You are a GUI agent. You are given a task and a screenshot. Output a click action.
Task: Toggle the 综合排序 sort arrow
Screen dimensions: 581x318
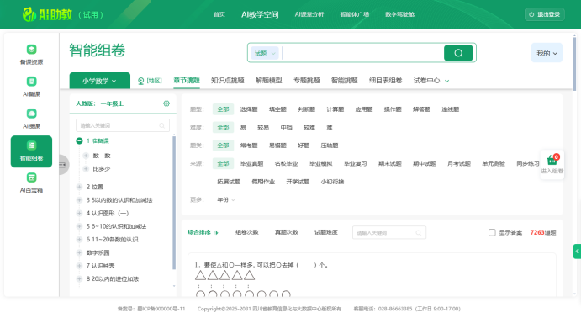click(x=216, y=232)
